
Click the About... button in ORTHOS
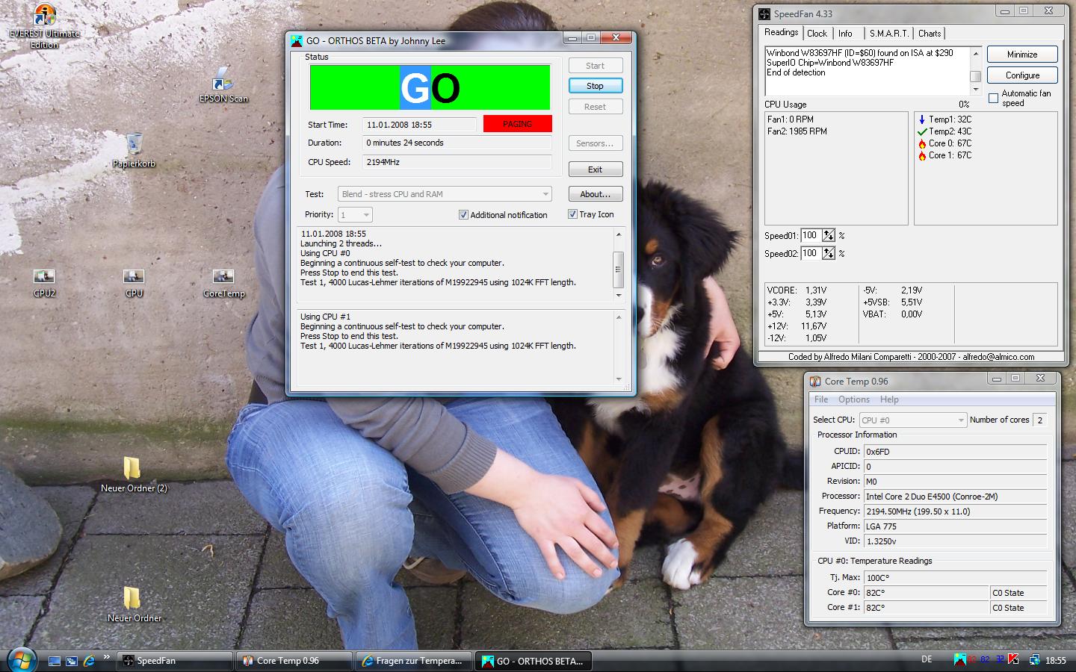(595, 194)
